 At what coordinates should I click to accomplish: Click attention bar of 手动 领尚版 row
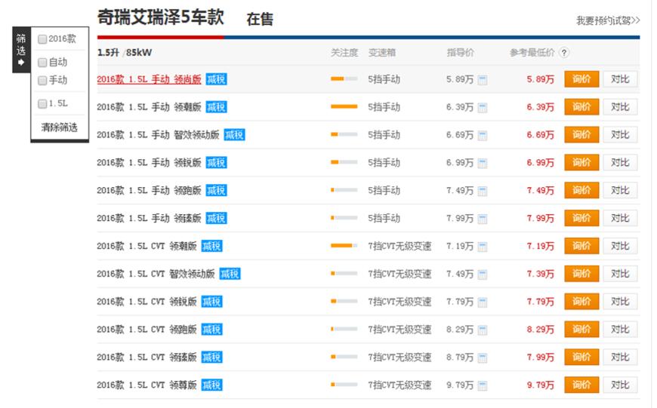(x=344, y=78)
